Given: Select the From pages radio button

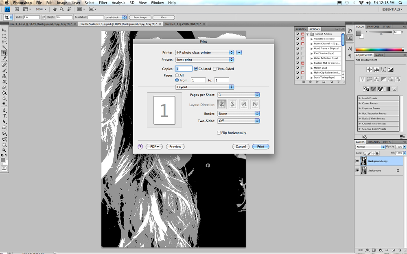Looking at the screenshot, I should 177,80.
